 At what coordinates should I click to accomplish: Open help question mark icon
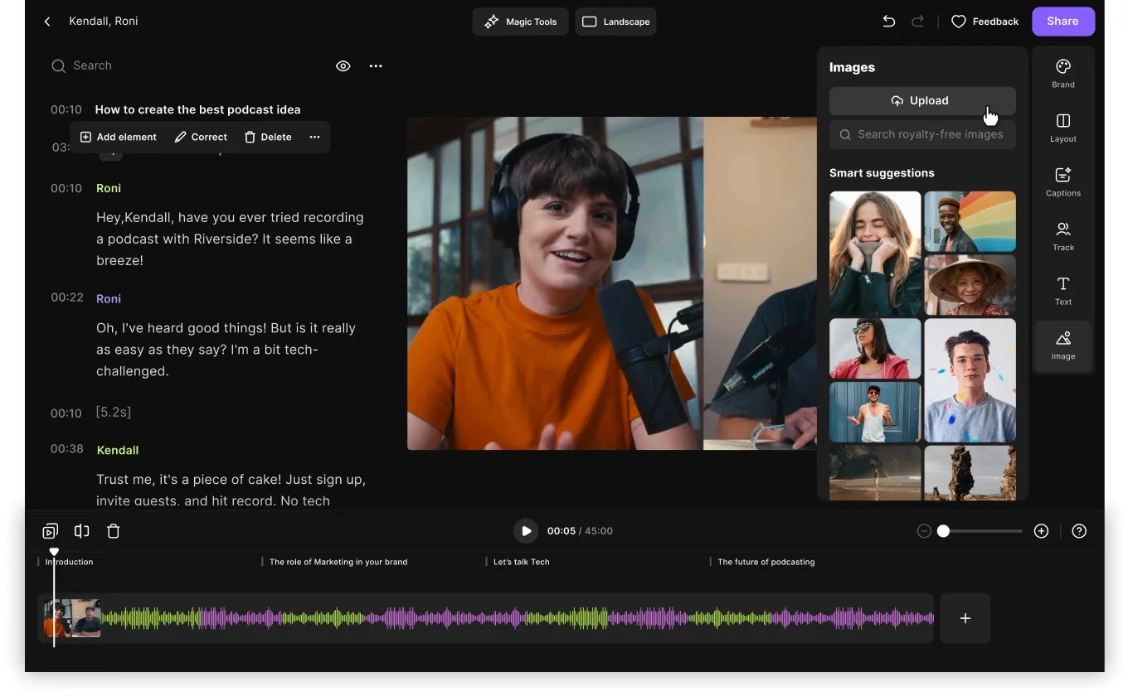1079,531
